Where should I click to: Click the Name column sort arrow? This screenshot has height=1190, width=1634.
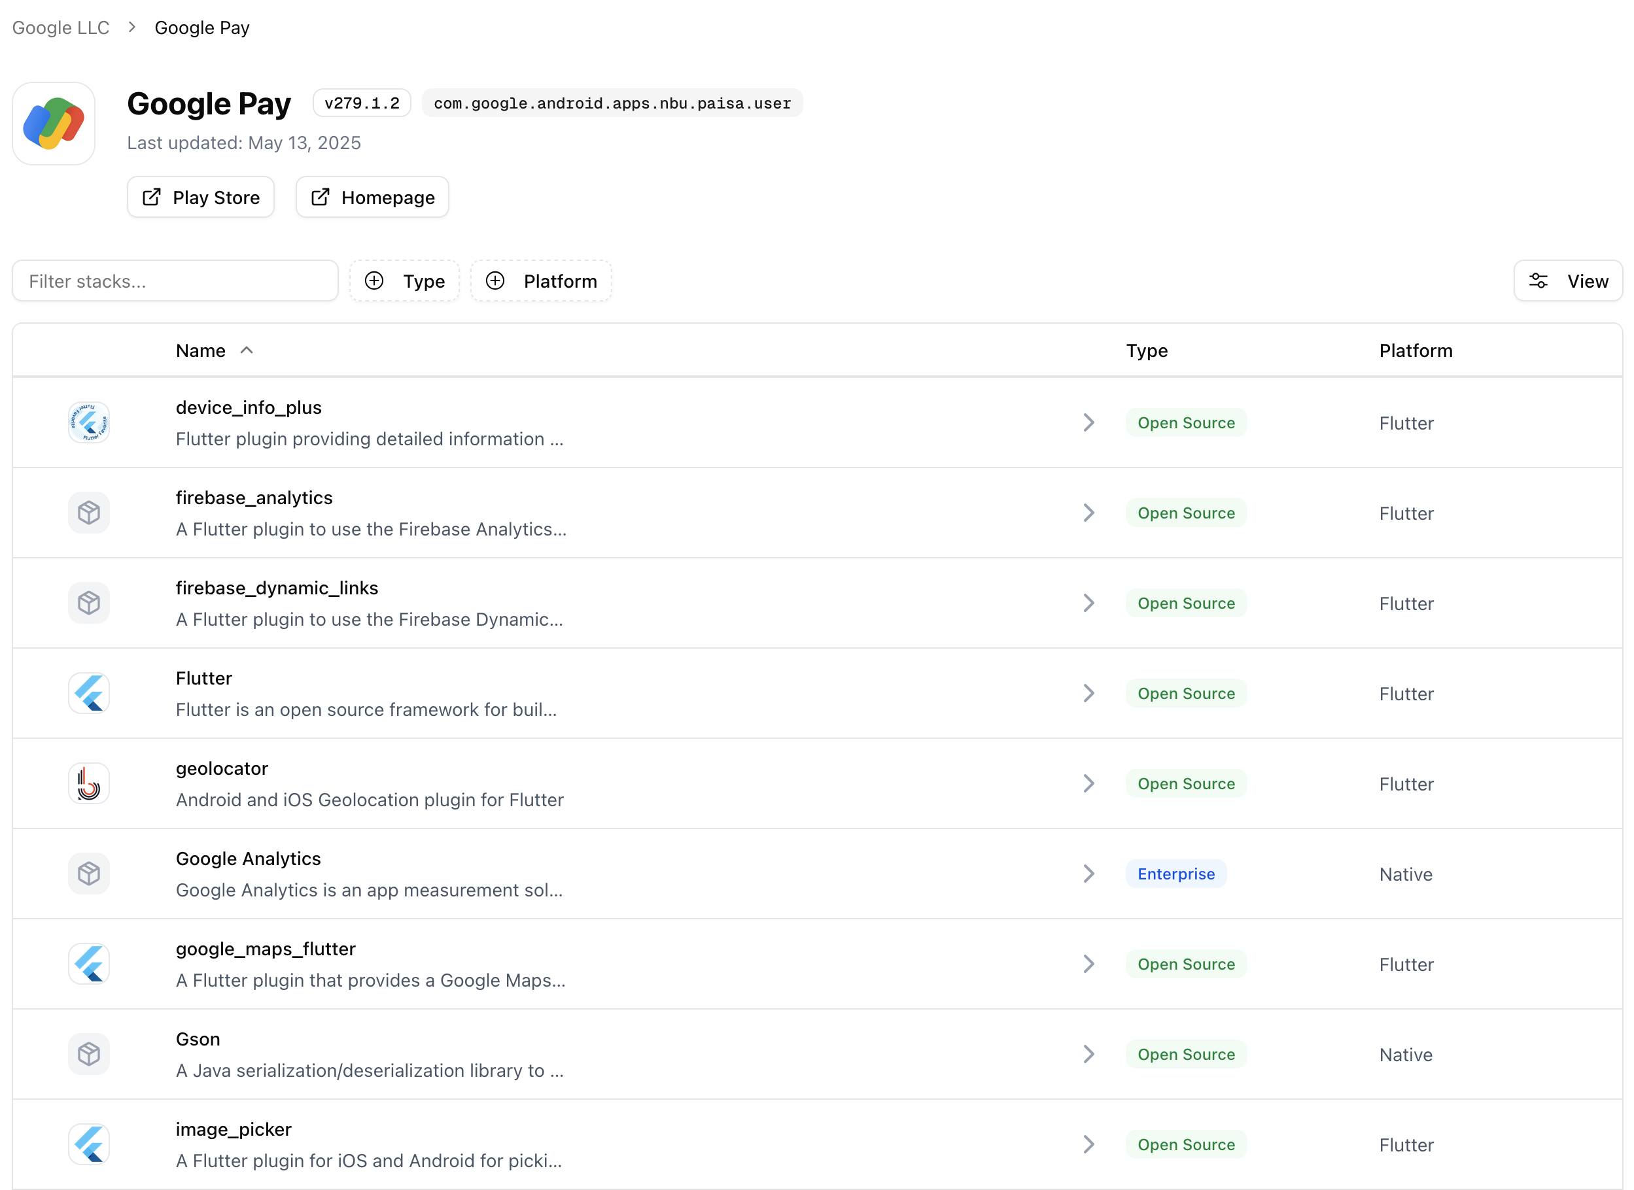point(247,350)
